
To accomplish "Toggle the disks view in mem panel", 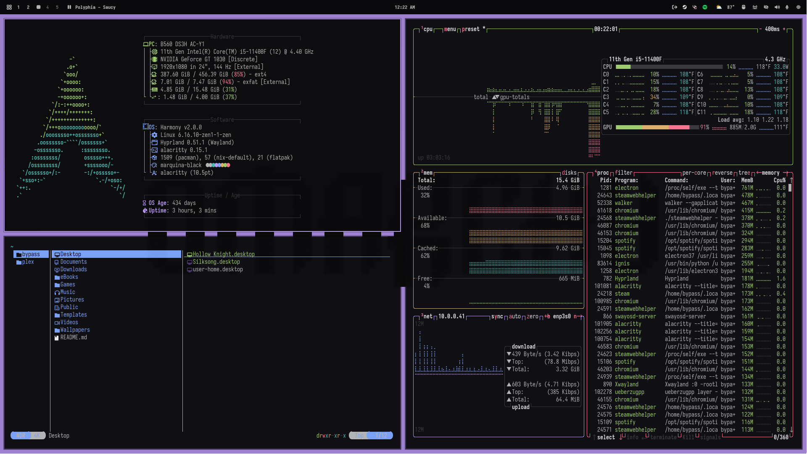I will [x=569, y=173].
